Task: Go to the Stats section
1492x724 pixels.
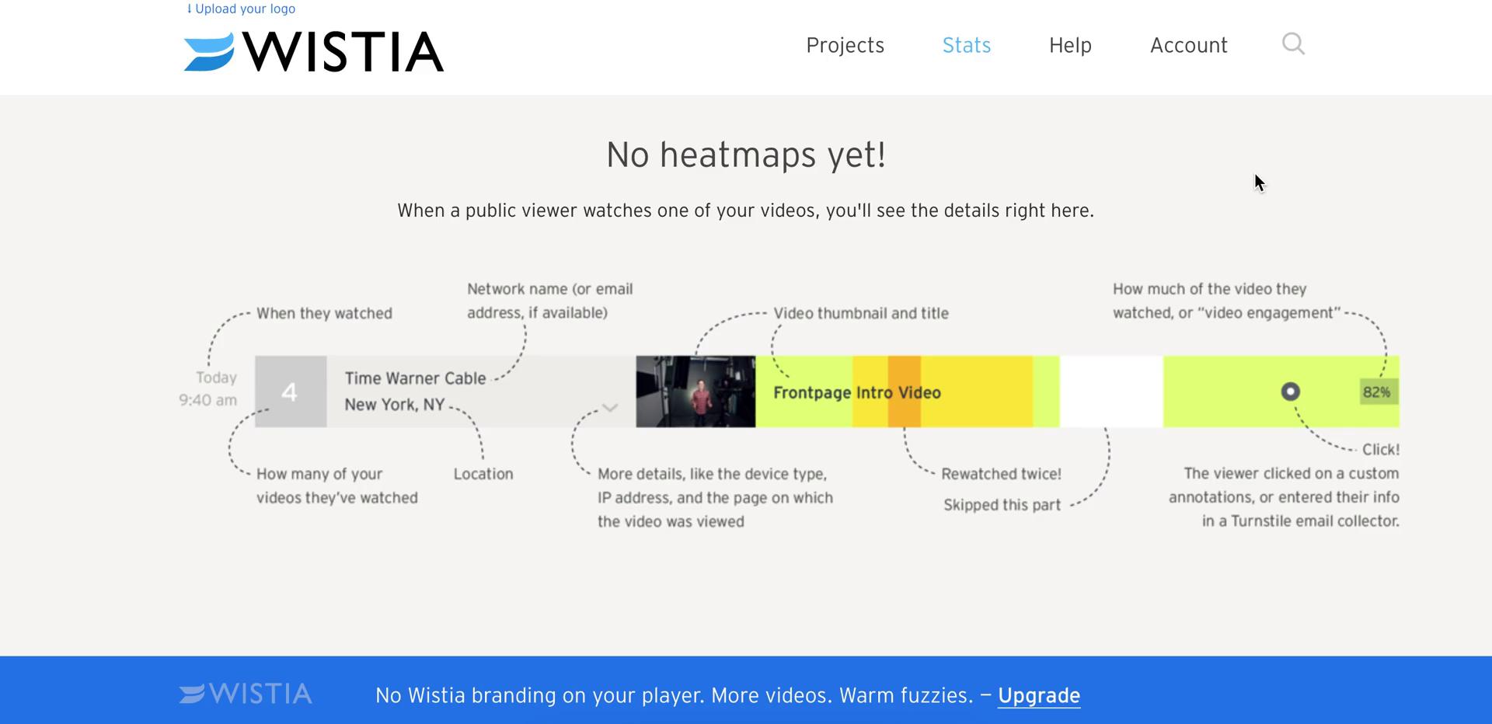Action: coord(967,45)
